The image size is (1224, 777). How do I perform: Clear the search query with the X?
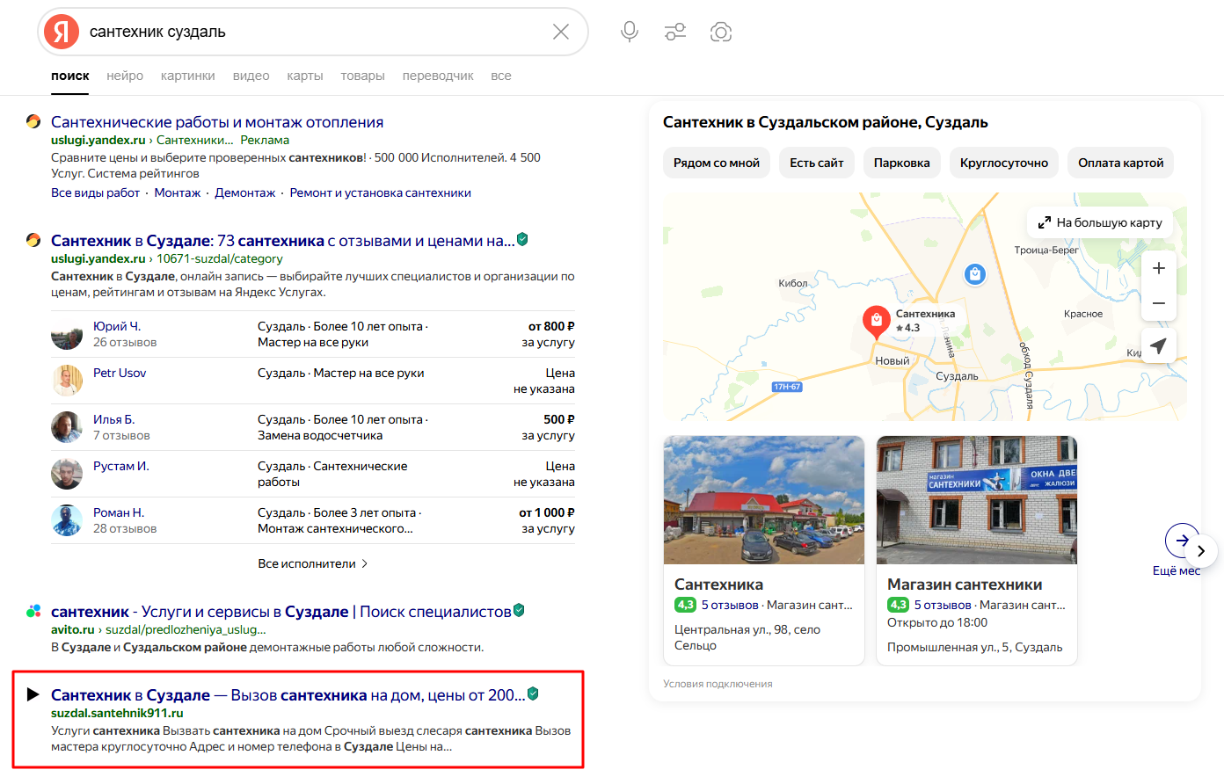(x=561, y=31)
